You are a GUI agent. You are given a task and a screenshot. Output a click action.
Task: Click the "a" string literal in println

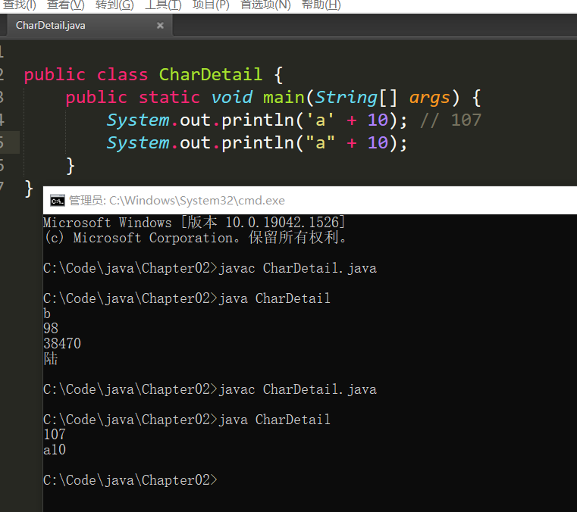(x=320, y=142)
